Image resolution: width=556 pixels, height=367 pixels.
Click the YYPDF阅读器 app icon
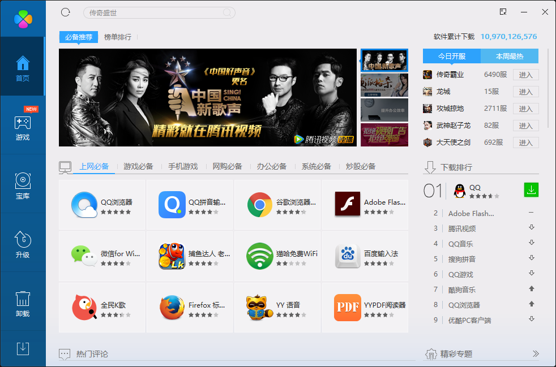click(348, 308)
